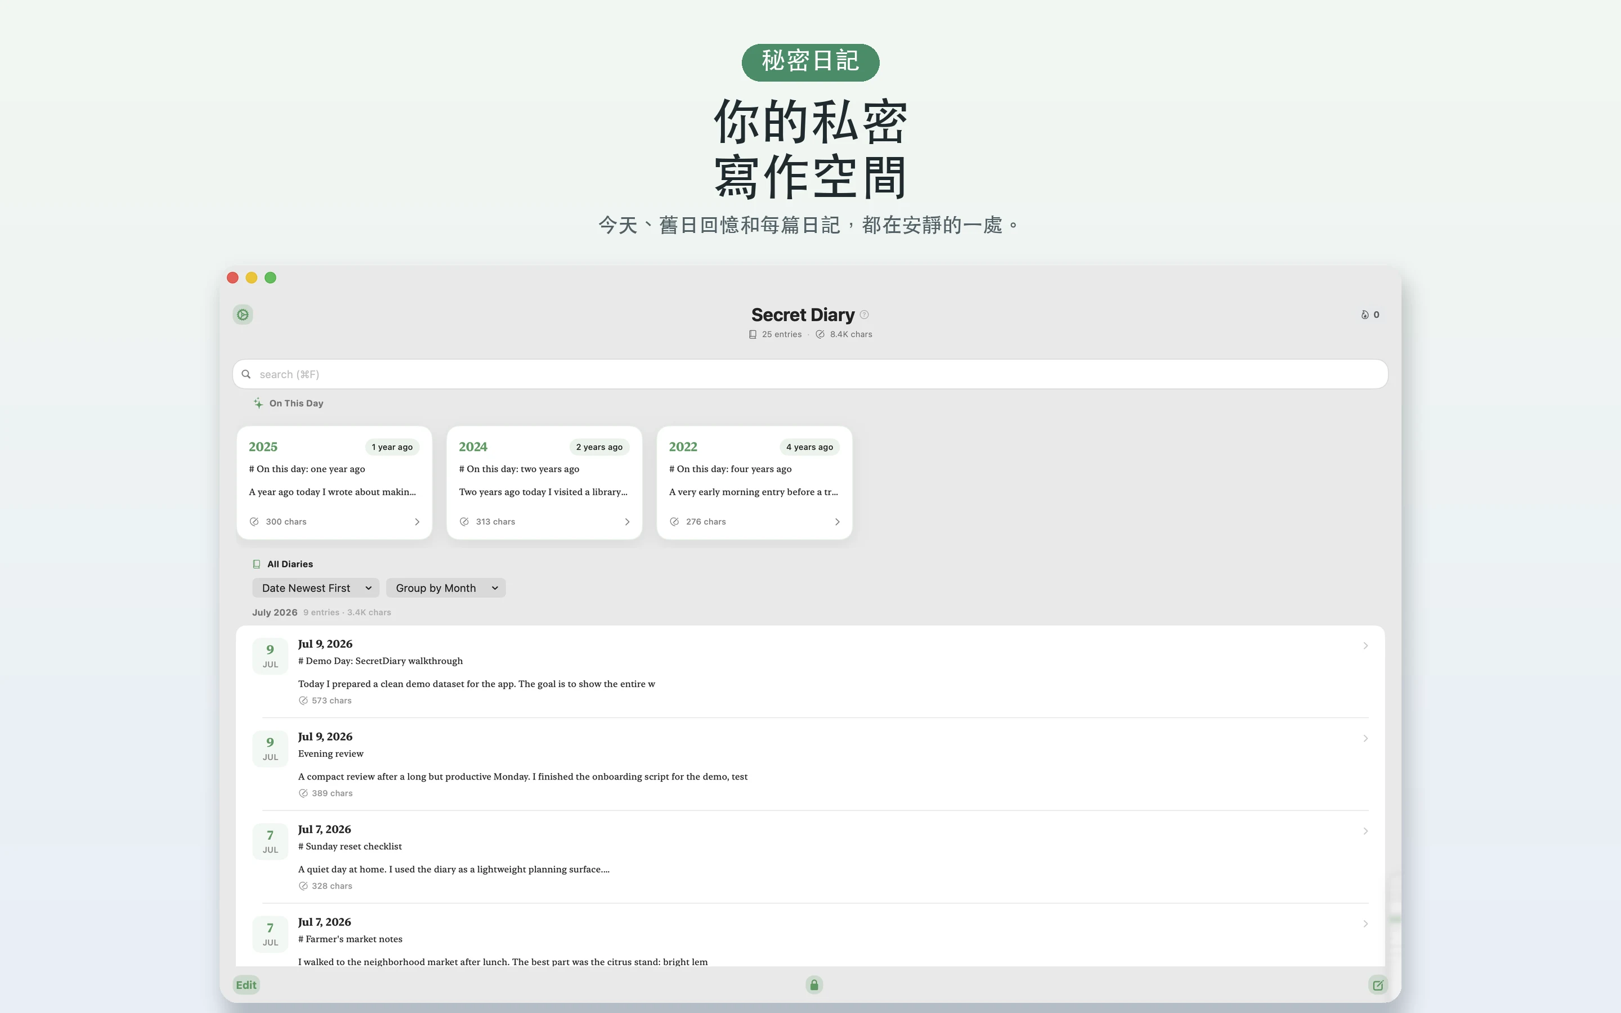Lock the diary with the padlock icon

coord(814,985)
